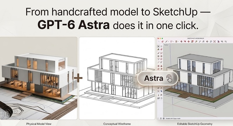Click the bold 'GPT-6 Astra' headline text

(73, 25)
